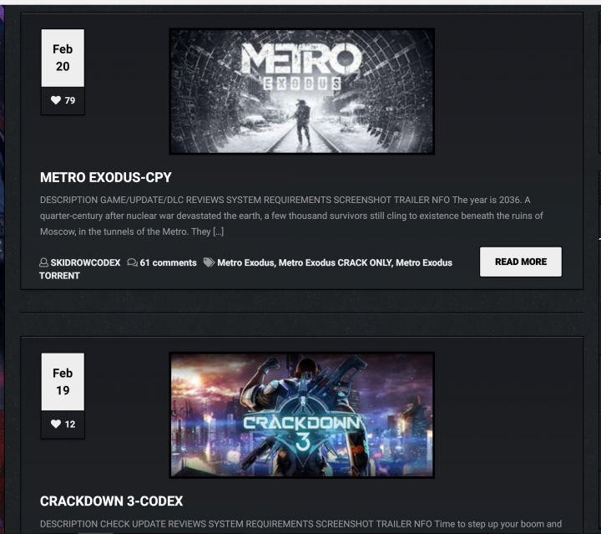Click the 12 likes counter
Image resolution: width=601 pixels, height=534 pixels.
[x=70, y=425]
